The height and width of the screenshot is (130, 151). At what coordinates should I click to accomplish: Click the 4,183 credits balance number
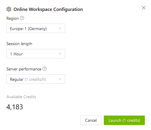coord(15,107)
